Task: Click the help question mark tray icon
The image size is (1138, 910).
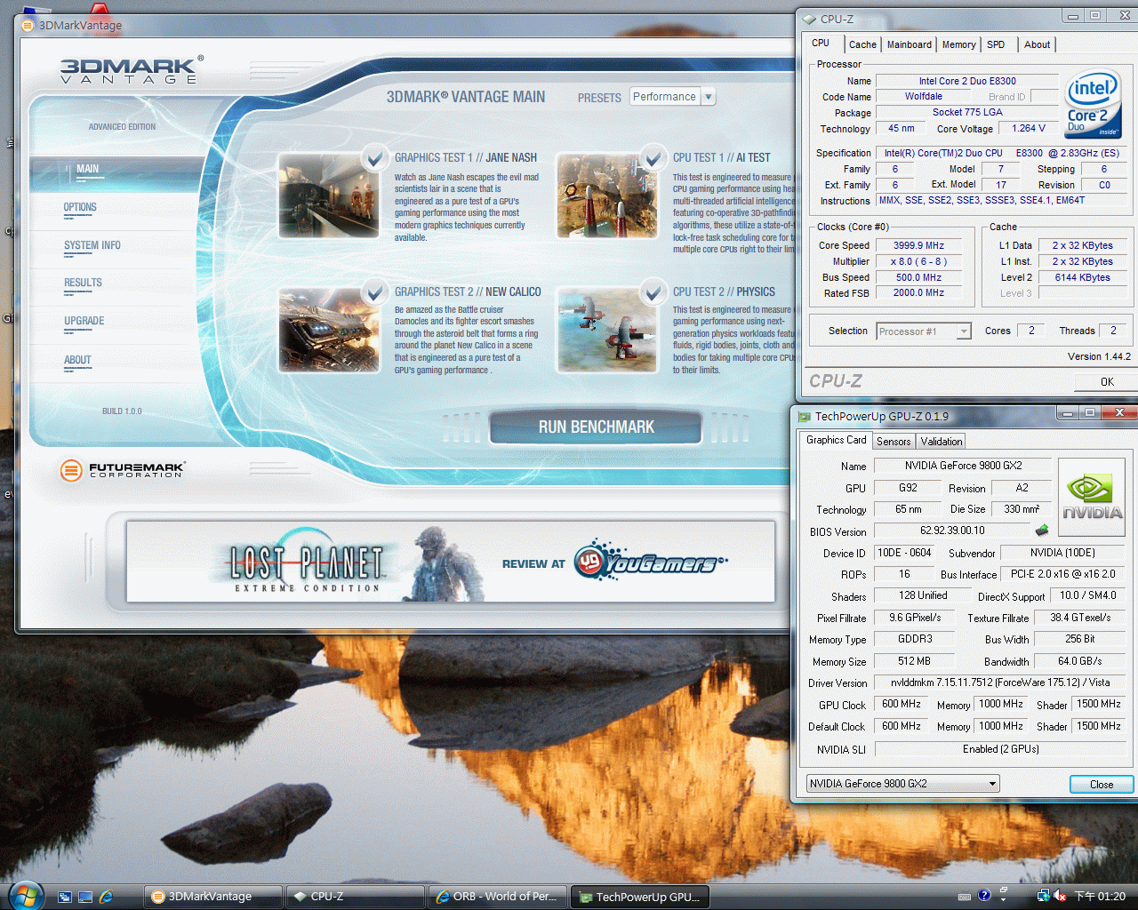Action: pyautogui.click(x=984, y=895)
